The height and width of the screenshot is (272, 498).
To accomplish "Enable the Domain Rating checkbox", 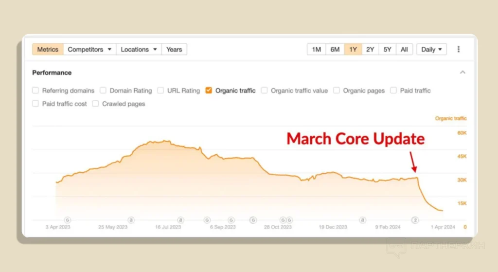I will (x=103, y=91).
